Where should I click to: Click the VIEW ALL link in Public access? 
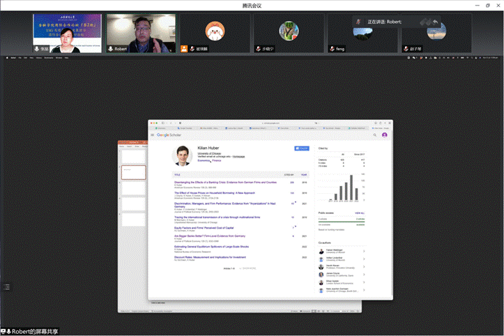click(x=360, y=212)
